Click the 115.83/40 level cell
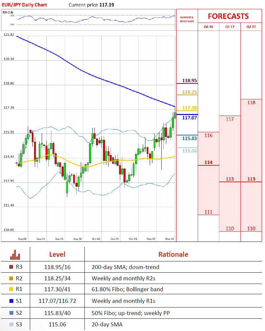 click(57, 313)
